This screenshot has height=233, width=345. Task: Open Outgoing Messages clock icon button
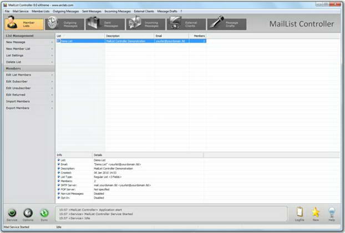point(65,24)
